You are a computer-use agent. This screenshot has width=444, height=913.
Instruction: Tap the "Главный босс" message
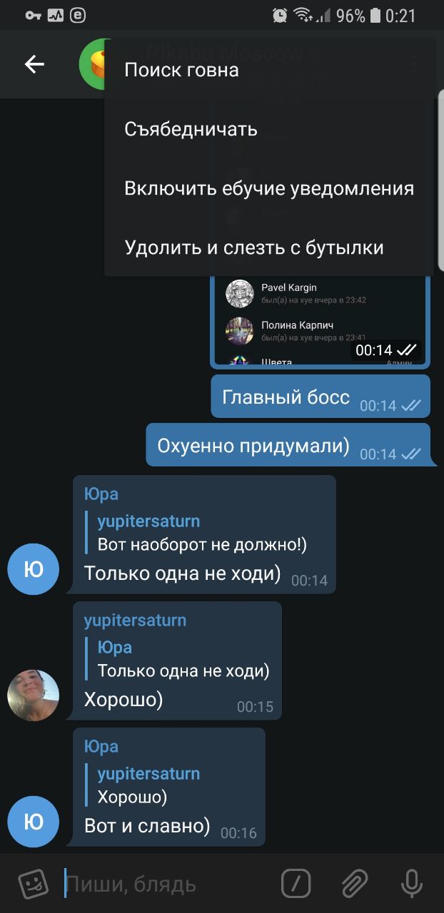click(321, 397)
